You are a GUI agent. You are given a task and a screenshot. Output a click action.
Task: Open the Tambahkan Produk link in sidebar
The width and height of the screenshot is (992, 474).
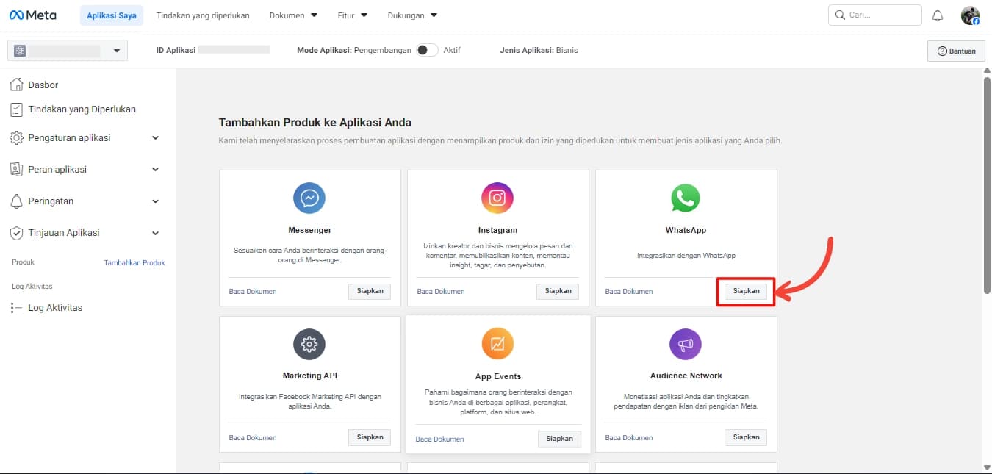coord(134,262)
